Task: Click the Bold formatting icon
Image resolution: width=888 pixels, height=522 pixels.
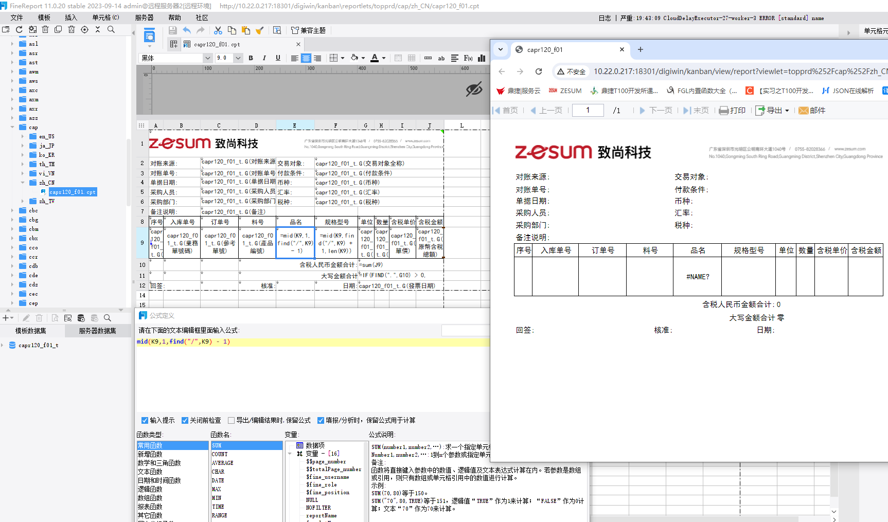Action: pos(251,58)
